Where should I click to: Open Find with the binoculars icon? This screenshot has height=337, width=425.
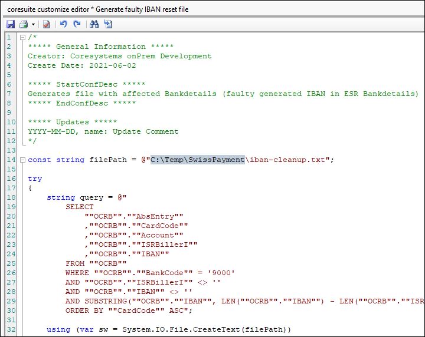point(94,24)
